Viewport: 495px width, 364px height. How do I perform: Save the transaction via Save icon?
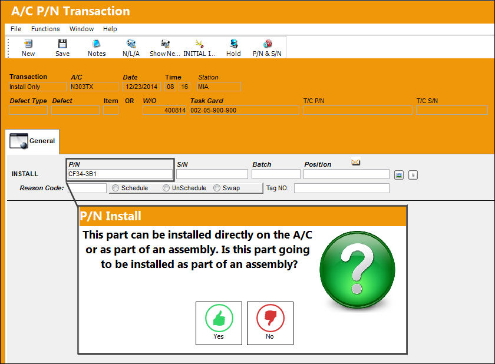62,44
